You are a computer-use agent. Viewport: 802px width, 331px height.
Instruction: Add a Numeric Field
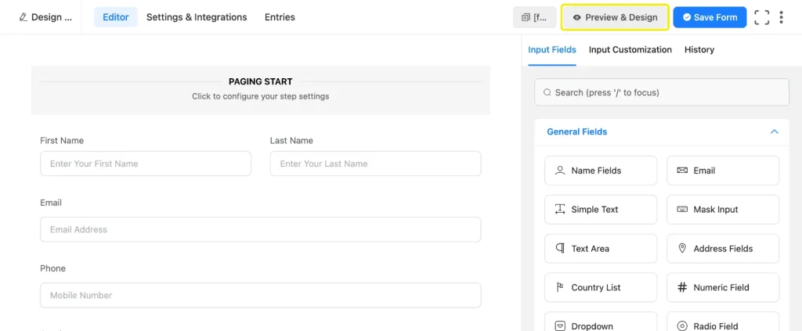[723, 288]
